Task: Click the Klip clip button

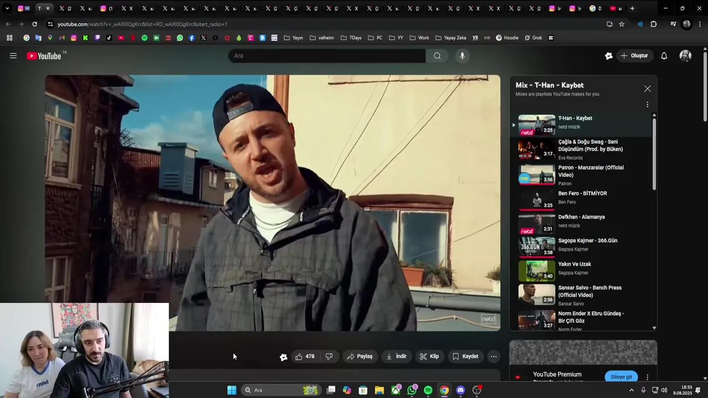Action: pos(429,357)
